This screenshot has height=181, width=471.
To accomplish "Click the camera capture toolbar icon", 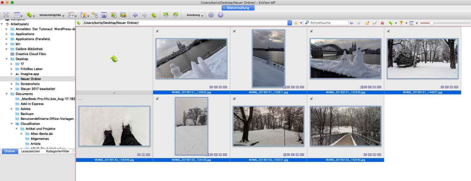I will pos(104,15).
